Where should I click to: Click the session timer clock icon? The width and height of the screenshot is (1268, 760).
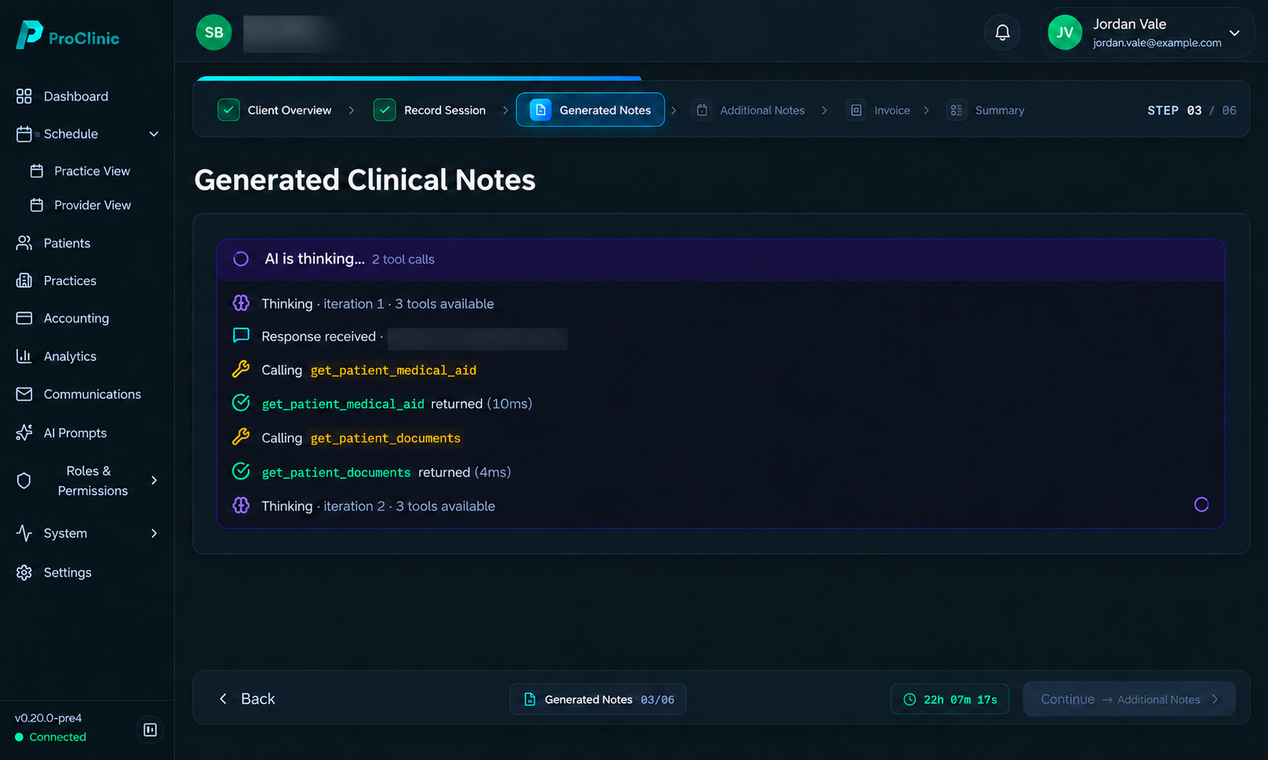click(909, 700)
